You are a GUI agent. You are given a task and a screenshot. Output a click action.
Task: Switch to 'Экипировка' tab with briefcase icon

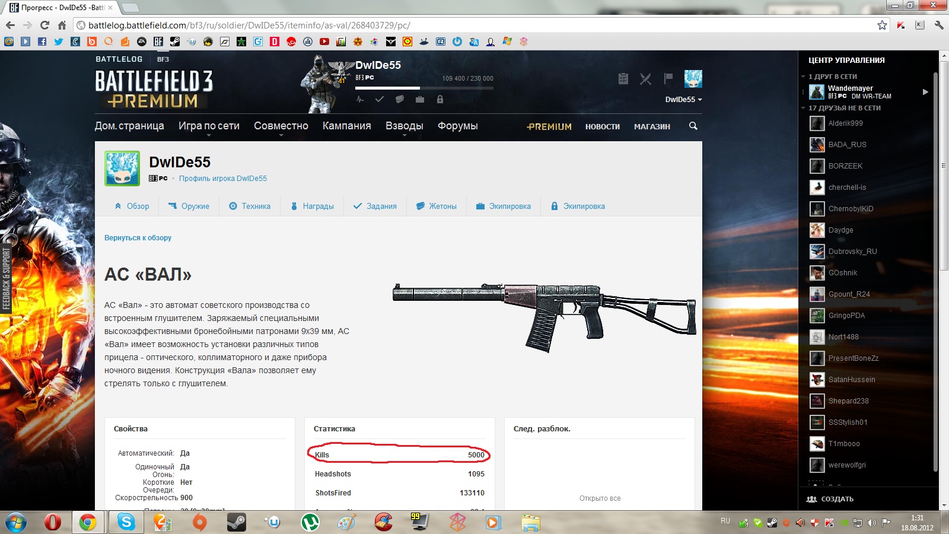point(504,206)
